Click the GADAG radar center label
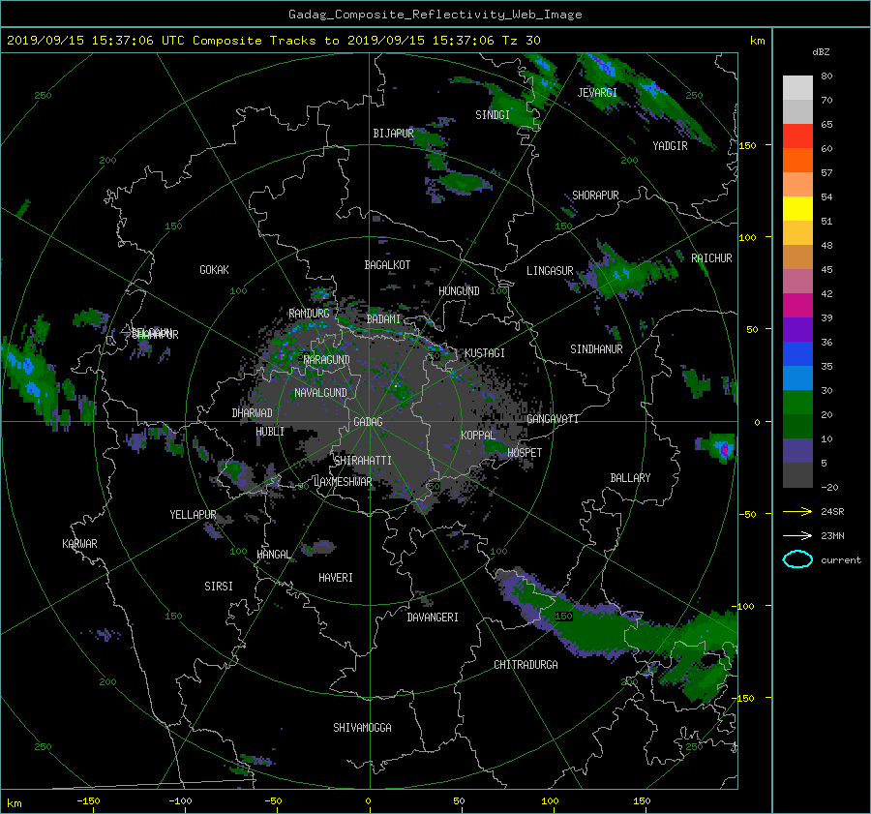Image resolution: width=871 pixels, height=814 pixels. (x=368, y=422)
